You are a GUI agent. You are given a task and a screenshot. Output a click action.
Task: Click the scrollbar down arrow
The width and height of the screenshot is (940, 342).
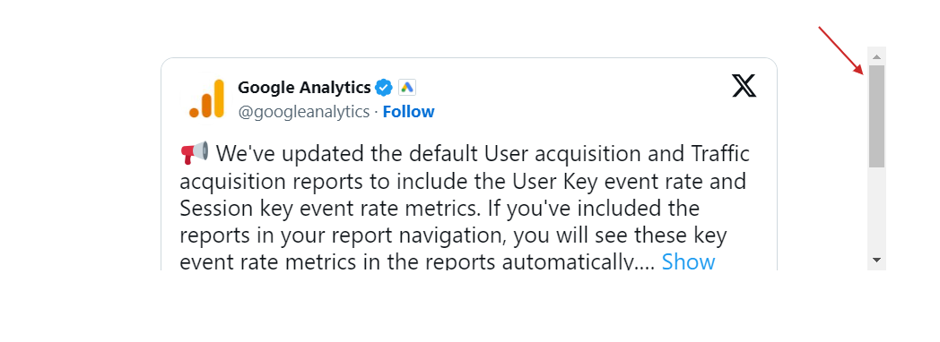[876, 261]
